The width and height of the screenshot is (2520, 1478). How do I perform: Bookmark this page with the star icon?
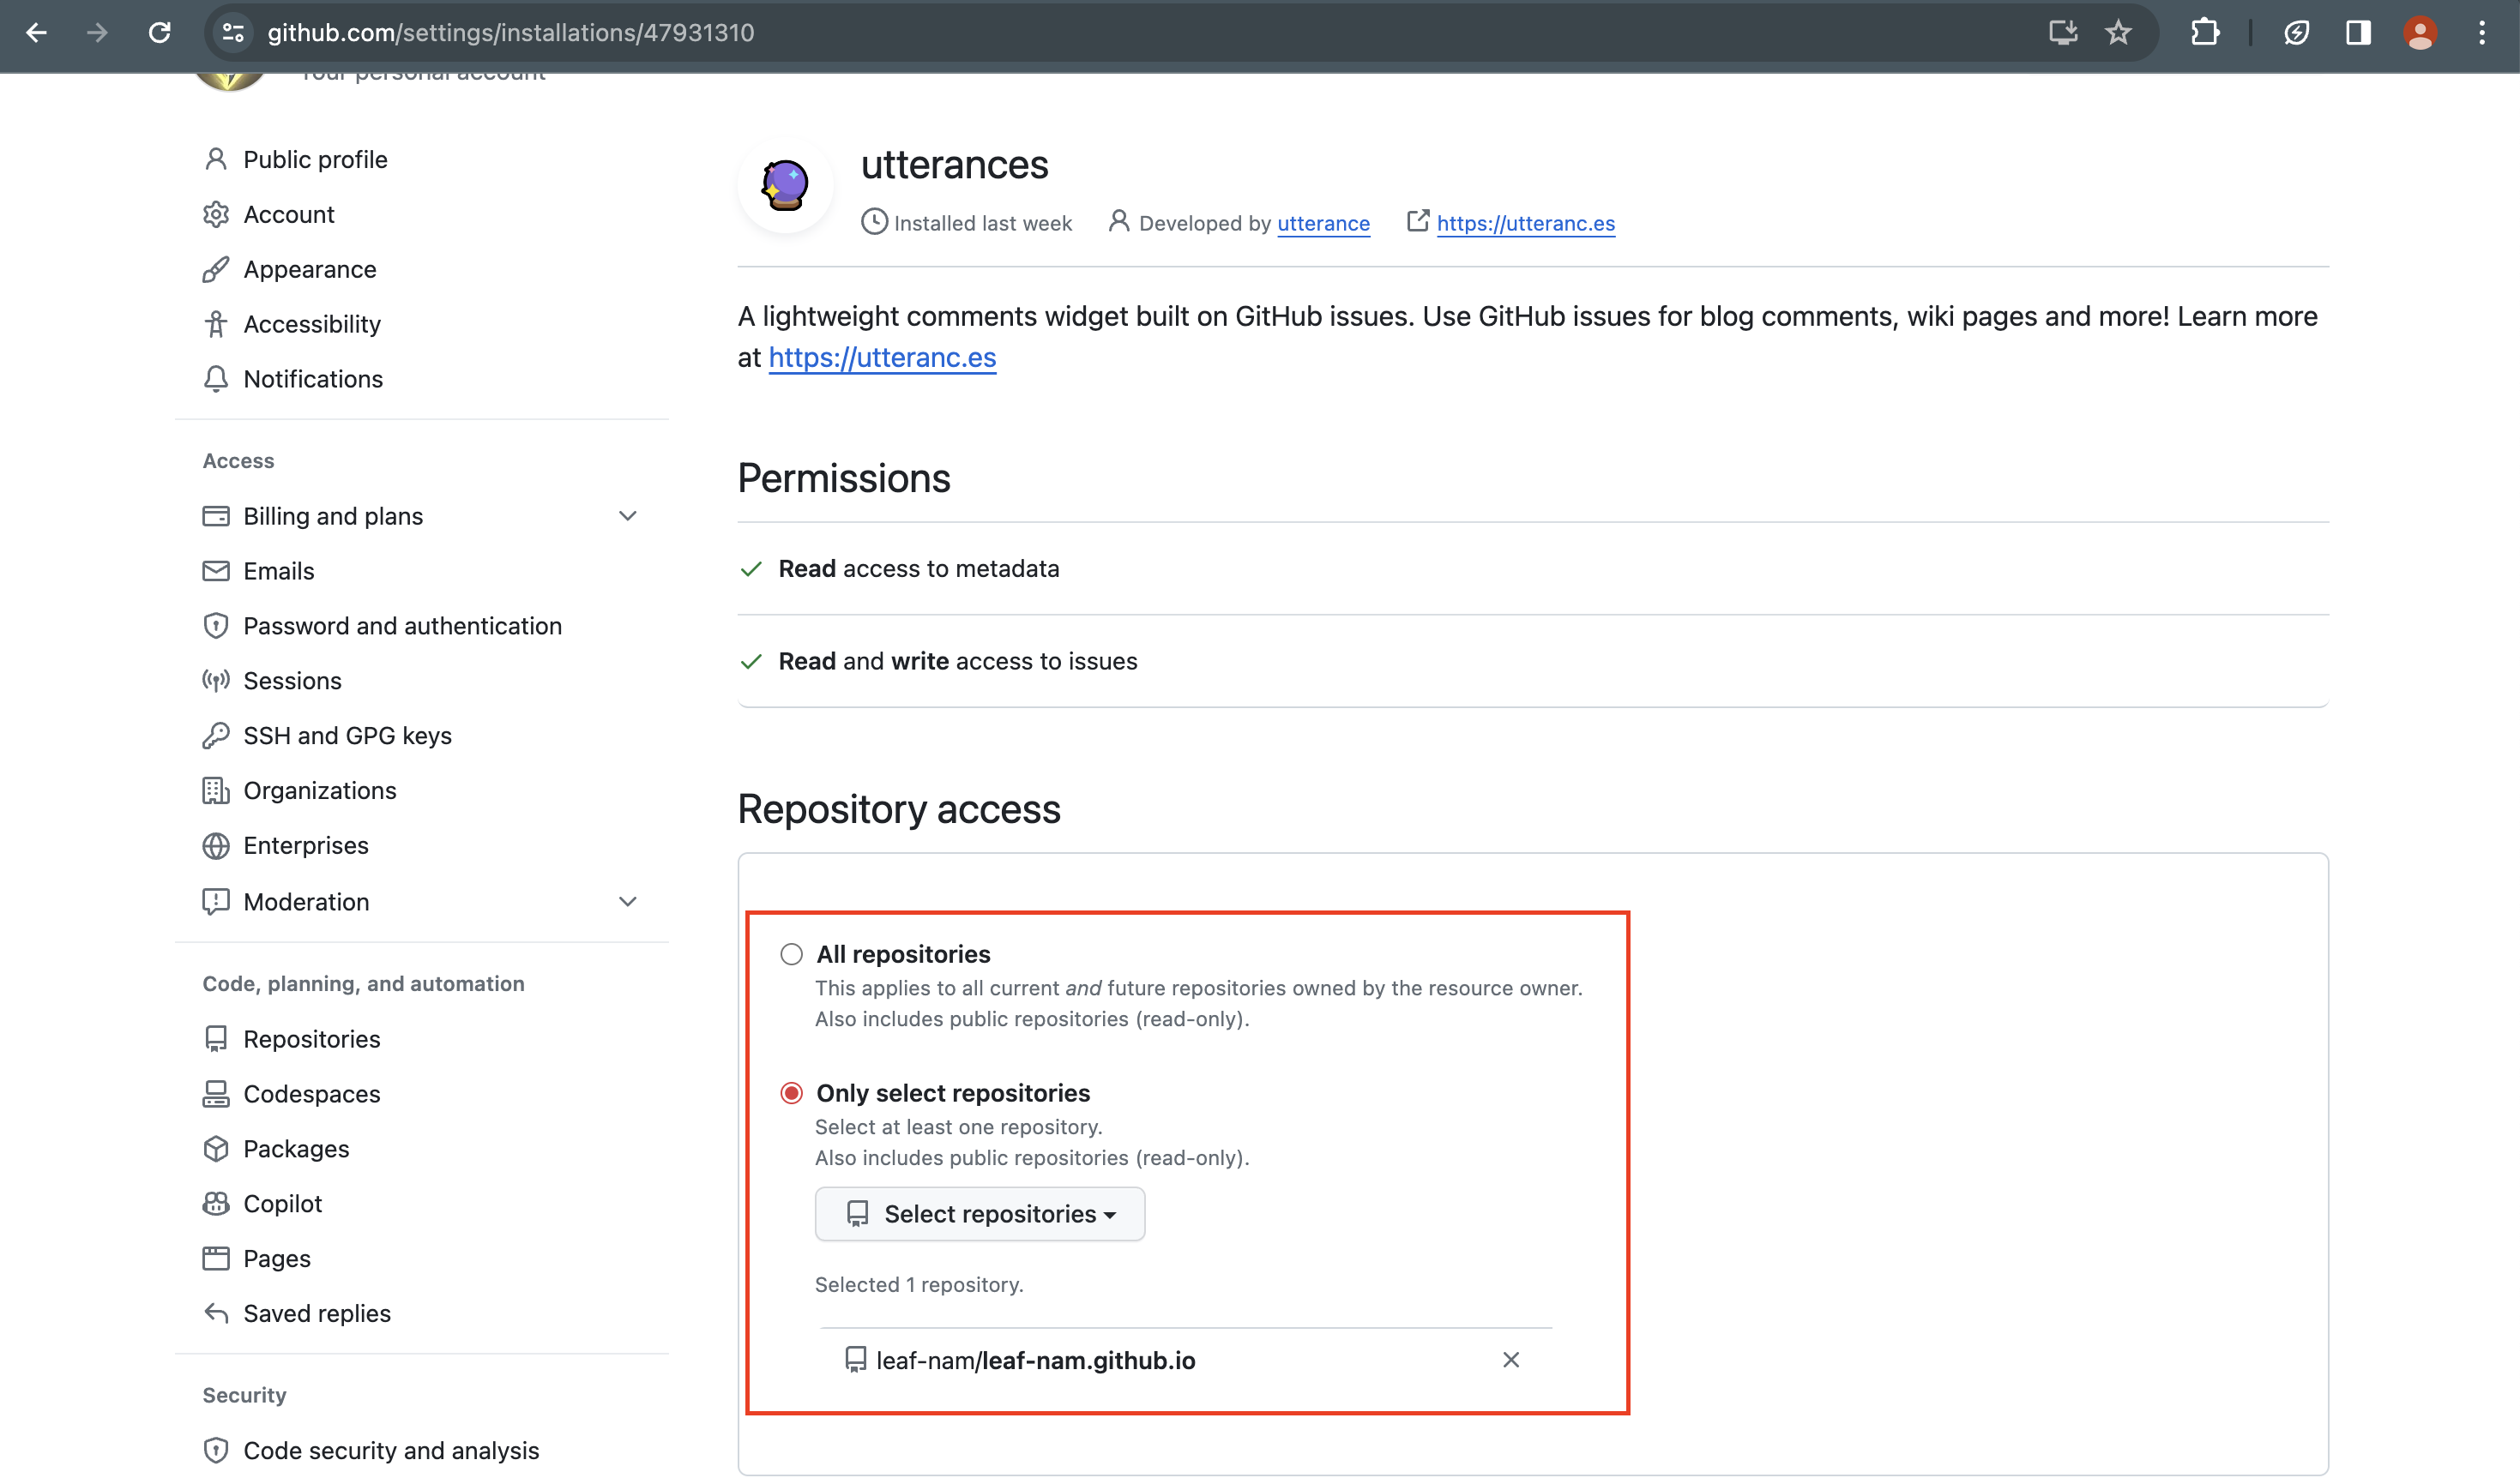2118,33
